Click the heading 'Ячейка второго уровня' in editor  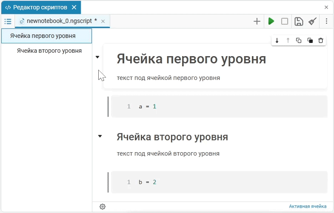[x=172, y=137]
